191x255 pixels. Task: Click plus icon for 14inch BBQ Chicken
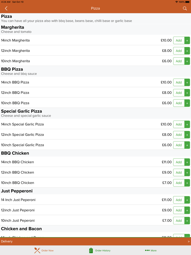click(x=187, y=162)
